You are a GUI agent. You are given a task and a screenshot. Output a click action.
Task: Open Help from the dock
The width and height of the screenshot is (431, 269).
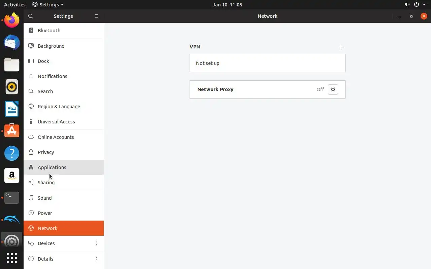(x=12, y=153)
